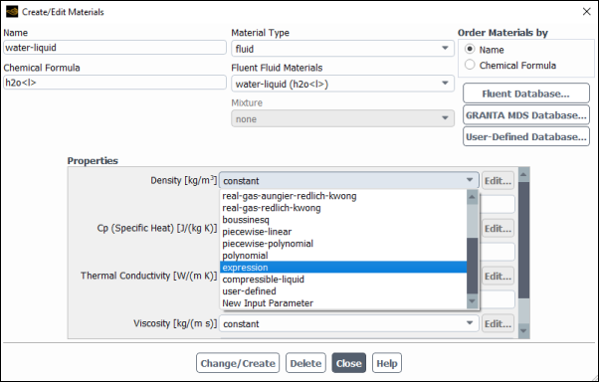Click Properties panel scroll-up arrow
Viewport: 599px width, 382px height.
pyautogui.click(x=523, y=174)
